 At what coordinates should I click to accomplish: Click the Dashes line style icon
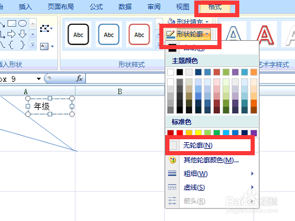(x=172, y=187)
